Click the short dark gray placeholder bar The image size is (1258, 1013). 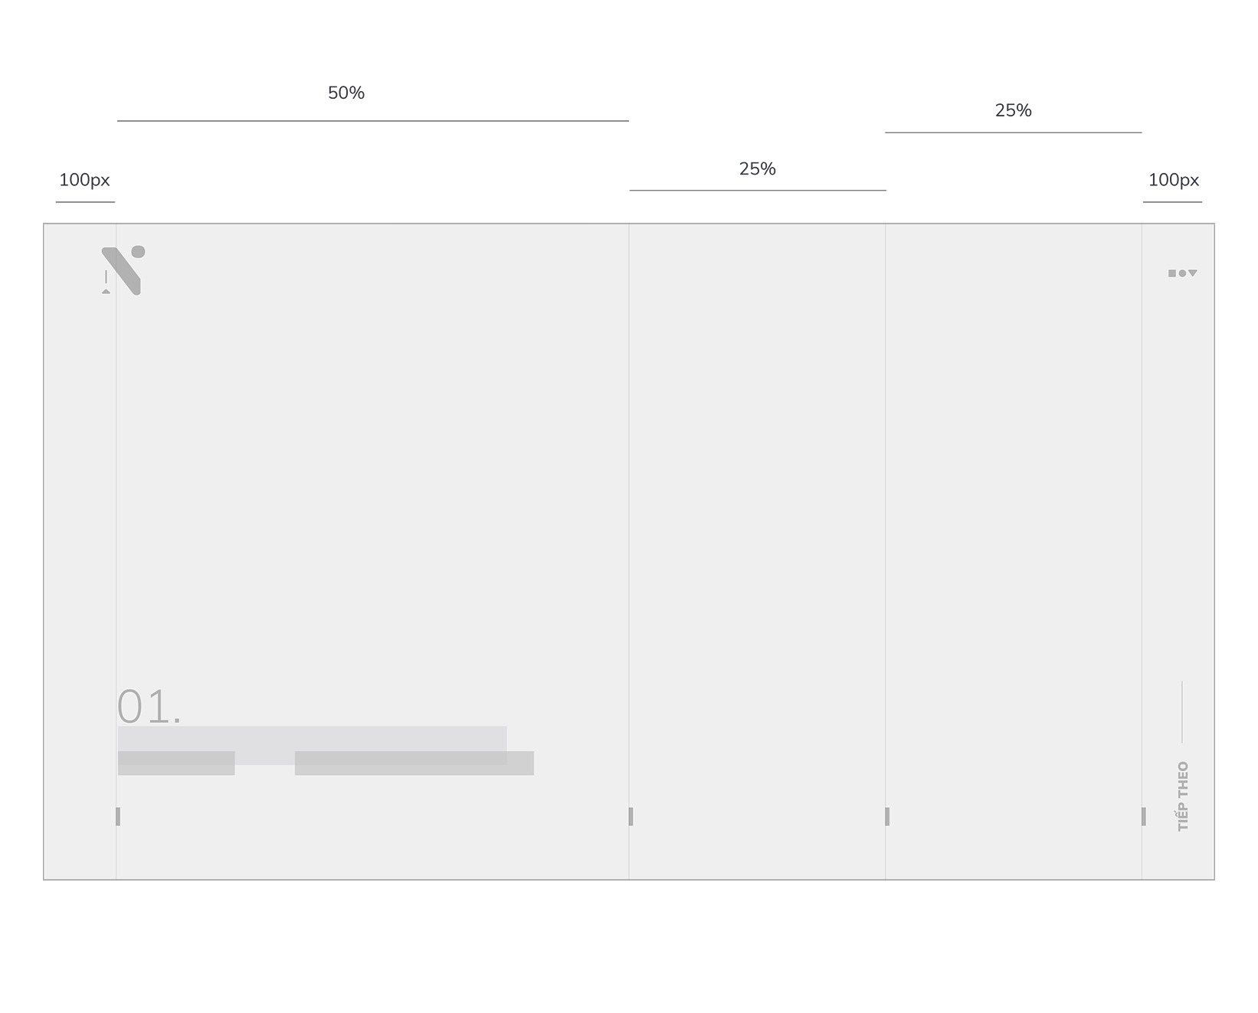point(176,763)
